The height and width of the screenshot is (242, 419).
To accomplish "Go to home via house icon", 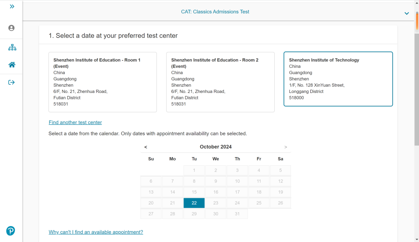I will click(x=12, y=65).
